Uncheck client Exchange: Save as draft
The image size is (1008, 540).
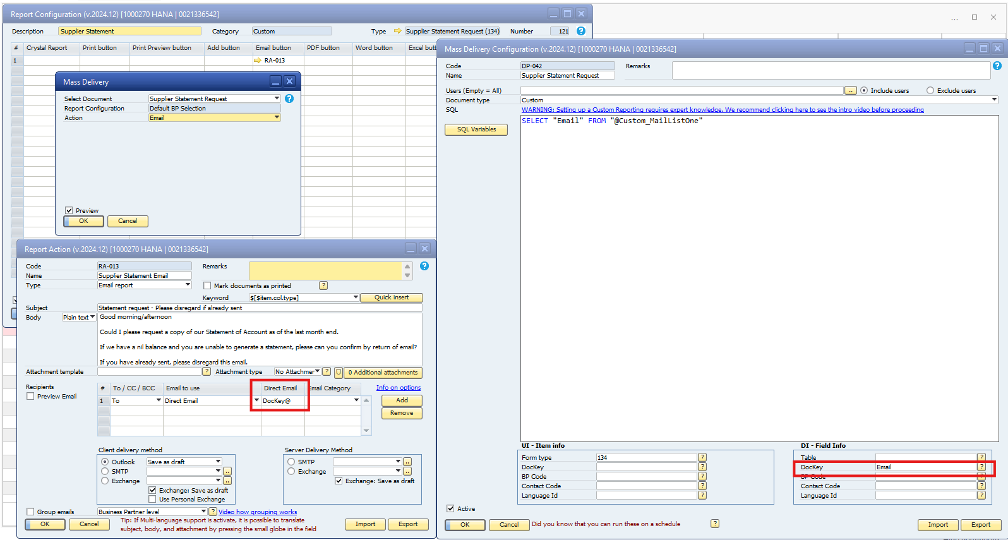coord(152,490)
